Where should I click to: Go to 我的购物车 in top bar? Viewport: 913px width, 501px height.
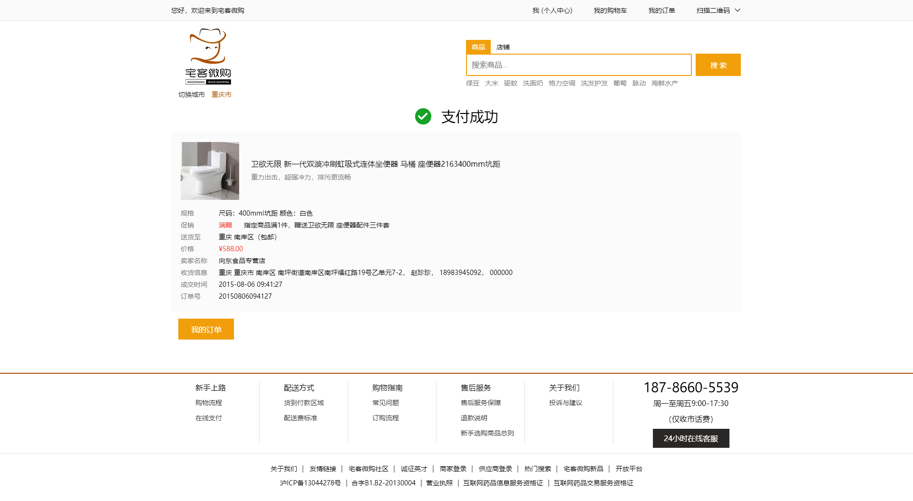pos(610,10)
